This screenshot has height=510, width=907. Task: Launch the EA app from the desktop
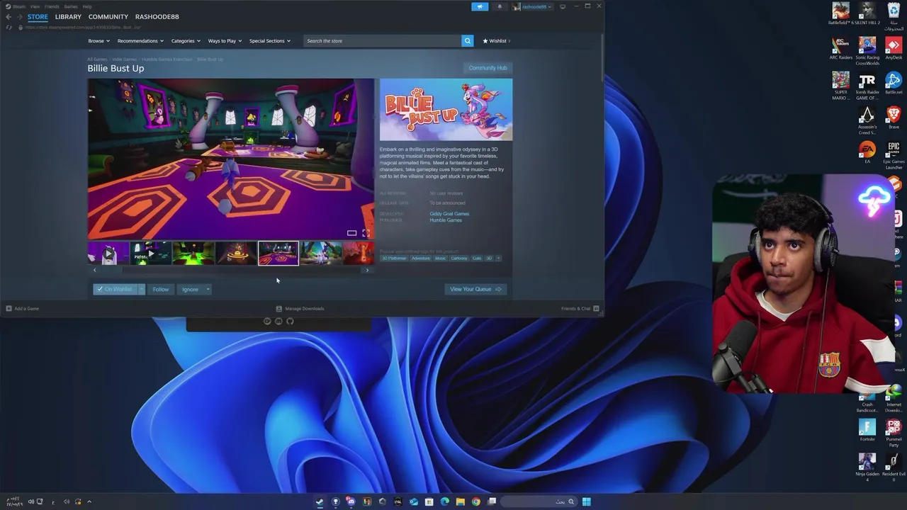867,153
